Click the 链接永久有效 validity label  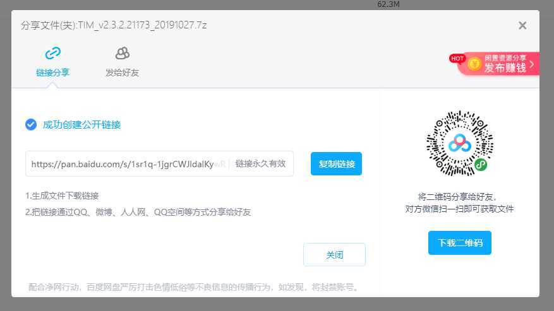tap(260, 164)
